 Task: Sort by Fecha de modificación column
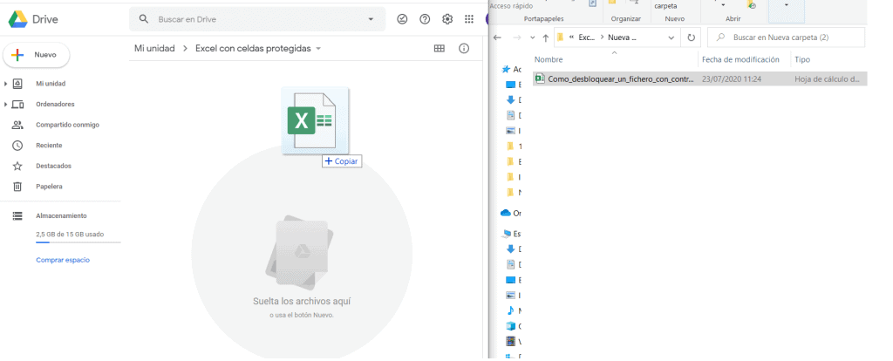(x=740, y=60)
